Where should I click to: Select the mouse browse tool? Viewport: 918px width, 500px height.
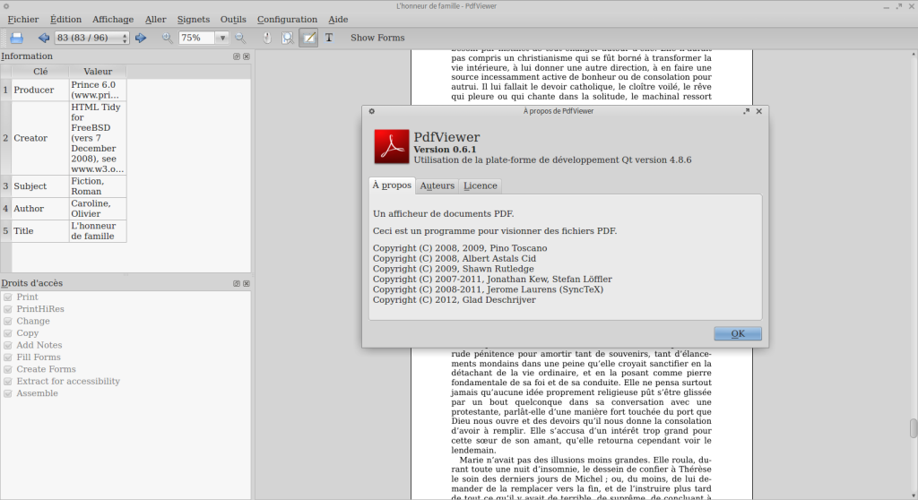(x=267, y=38)
